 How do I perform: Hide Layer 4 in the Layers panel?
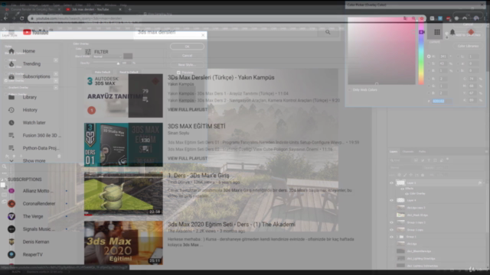[x=391, y=200]
